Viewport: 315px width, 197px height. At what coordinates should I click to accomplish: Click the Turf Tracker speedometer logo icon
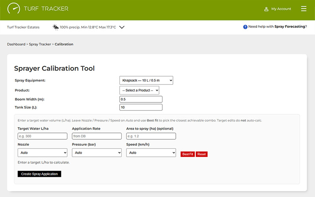coord(14,9)
